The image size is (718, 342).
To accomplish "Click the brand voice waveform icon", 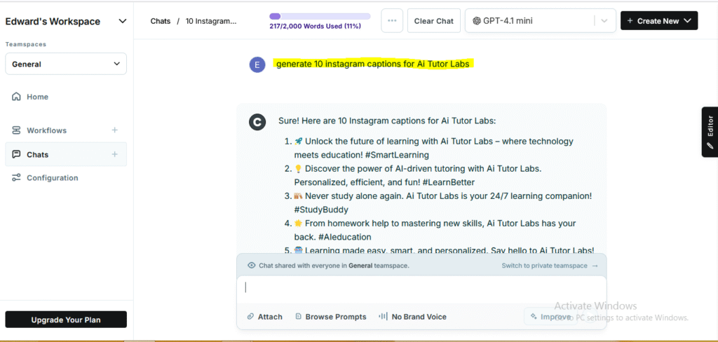I will [384, 316].
